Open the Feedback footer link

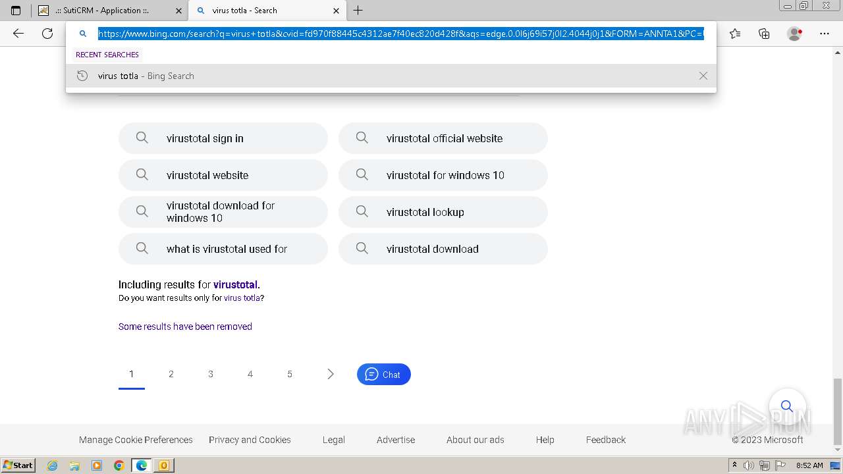coord(606,440)
